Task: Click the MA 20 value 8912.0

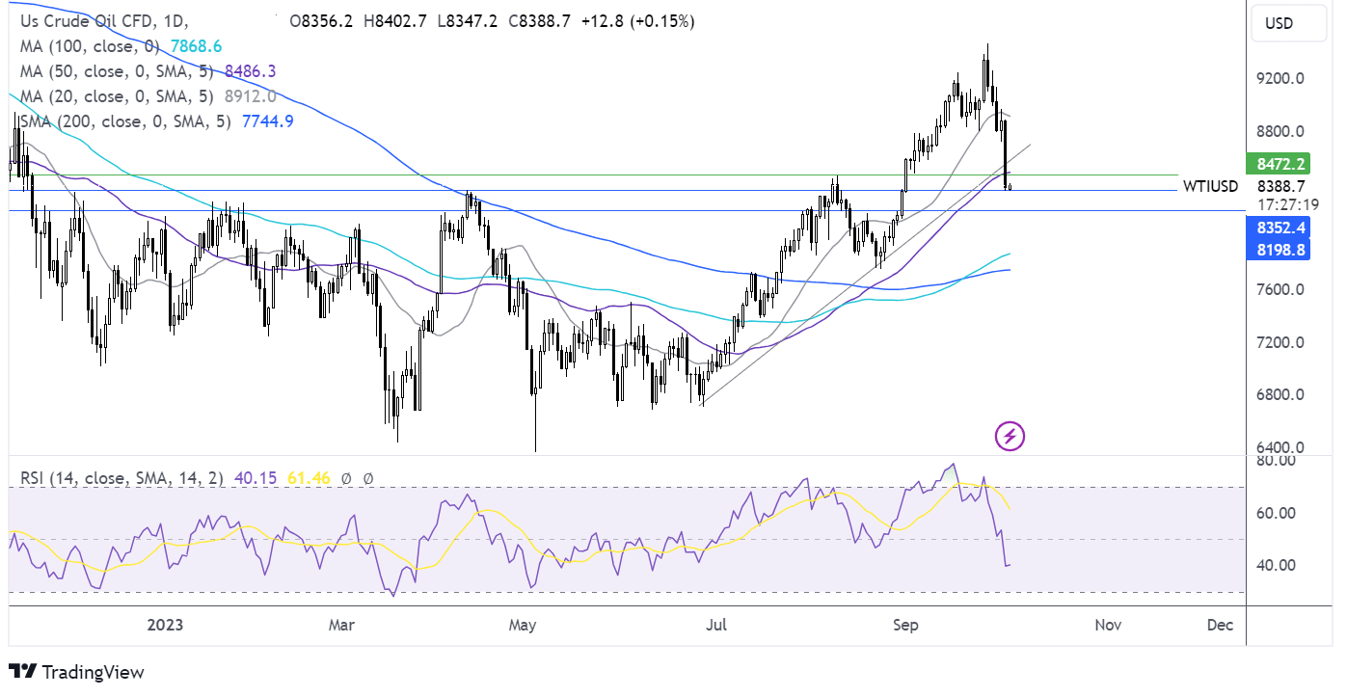Action: [x=251, y=96]
